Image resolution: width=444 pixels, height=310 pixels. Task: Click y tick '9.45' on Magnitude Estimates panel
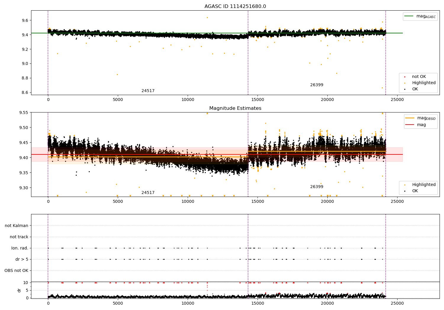tap(24, 143)
